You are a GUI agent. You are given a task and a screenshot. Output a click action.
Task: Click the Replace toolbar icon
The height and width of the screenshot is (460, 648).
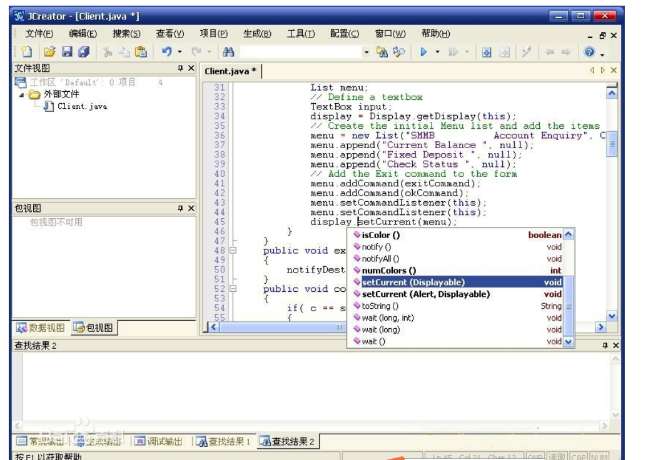pos(399,52)
